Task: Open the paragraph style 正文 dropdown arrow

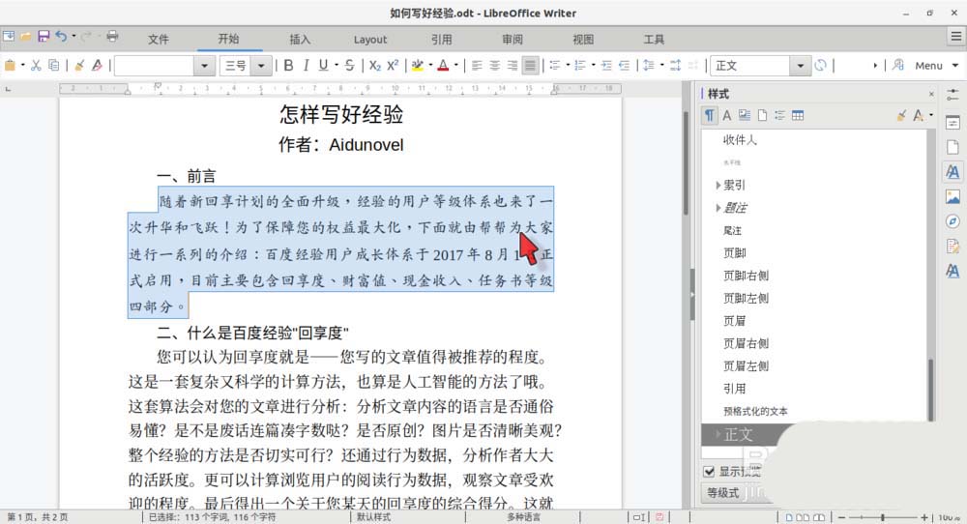Action: tap(800, 66)
